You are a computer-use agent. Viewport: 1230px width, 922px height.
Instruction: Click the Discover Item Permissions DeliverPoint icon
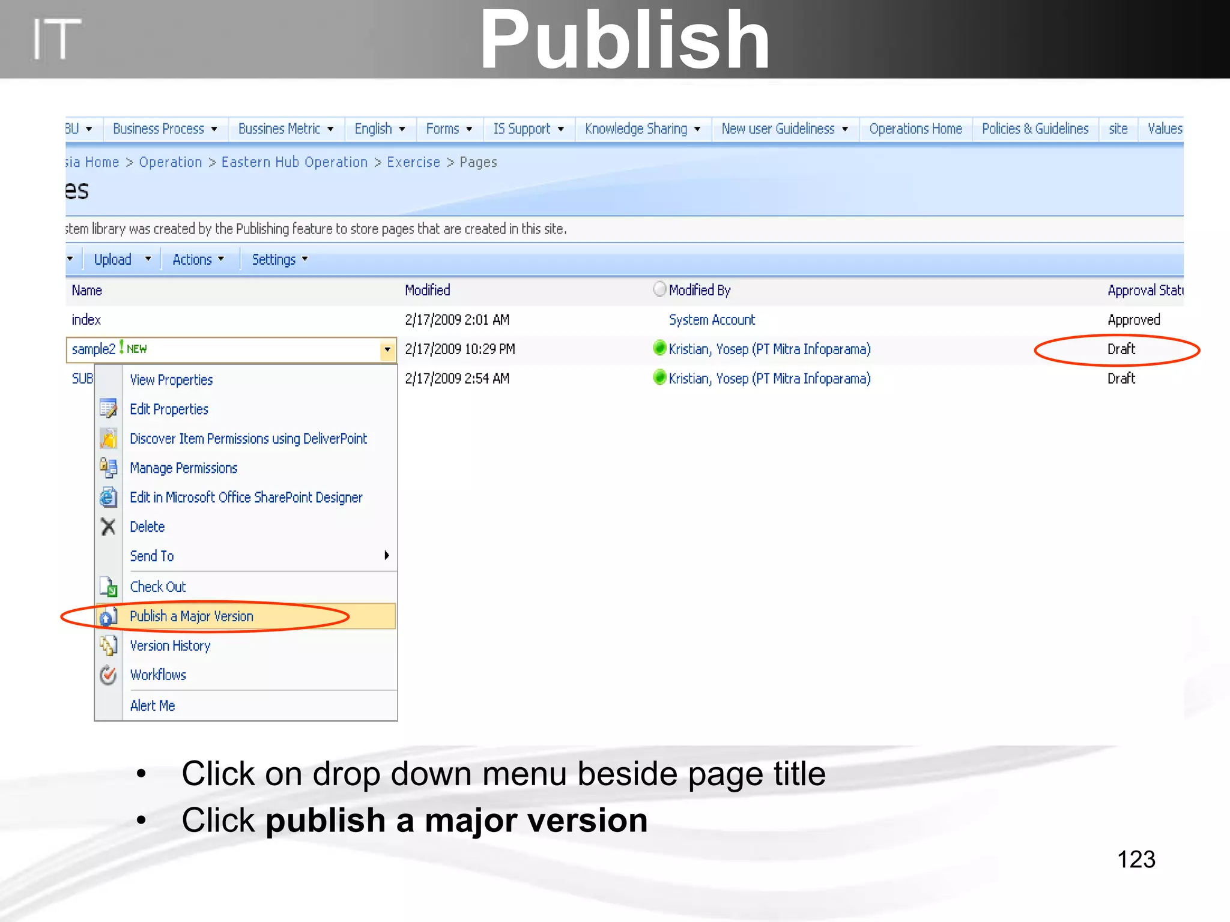(108, 438)
